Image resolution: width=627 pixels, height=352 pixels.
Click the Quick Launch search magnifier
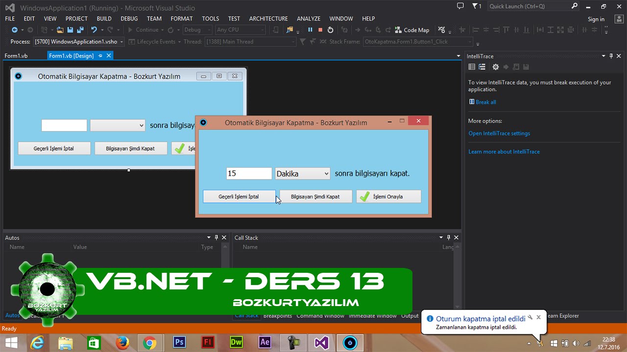click(x=575, y=6)
